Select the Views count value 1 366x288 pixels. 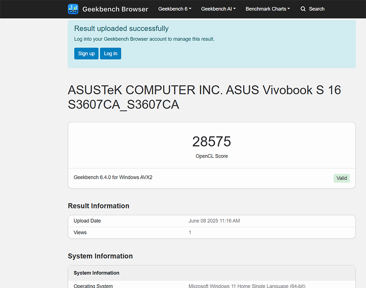(x=190, y=233)
